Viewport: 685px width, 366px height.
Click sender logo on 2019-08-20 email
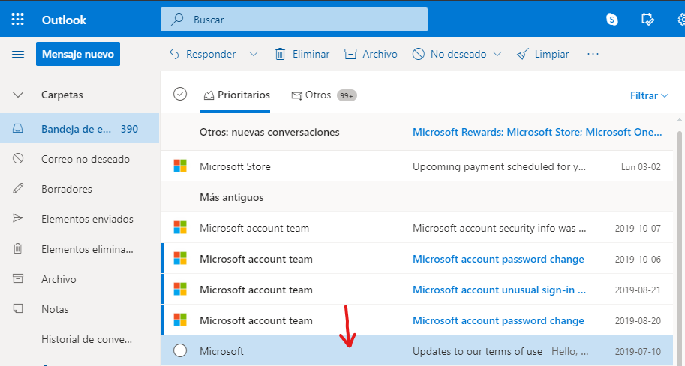click(x=180, y=319)
